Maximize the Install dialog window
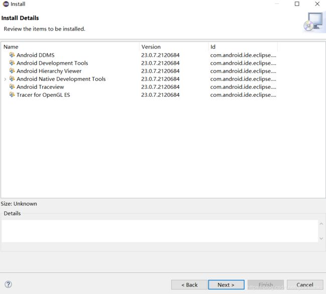326x294 pixels. (x=297, y=4)
